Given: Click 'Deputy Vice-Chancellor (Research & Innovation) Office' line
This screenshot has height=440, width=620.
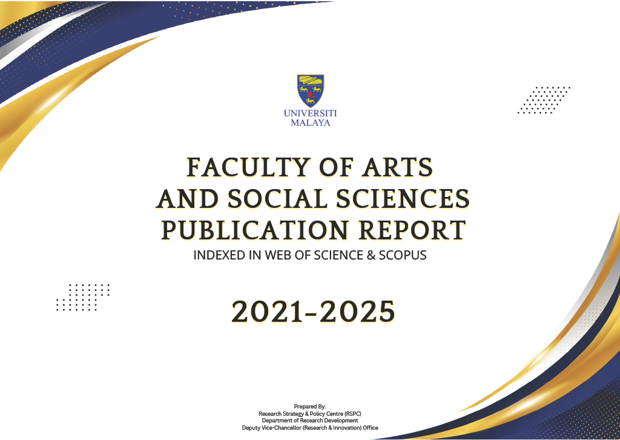Looking at the screenshot, I should point(310,428).
